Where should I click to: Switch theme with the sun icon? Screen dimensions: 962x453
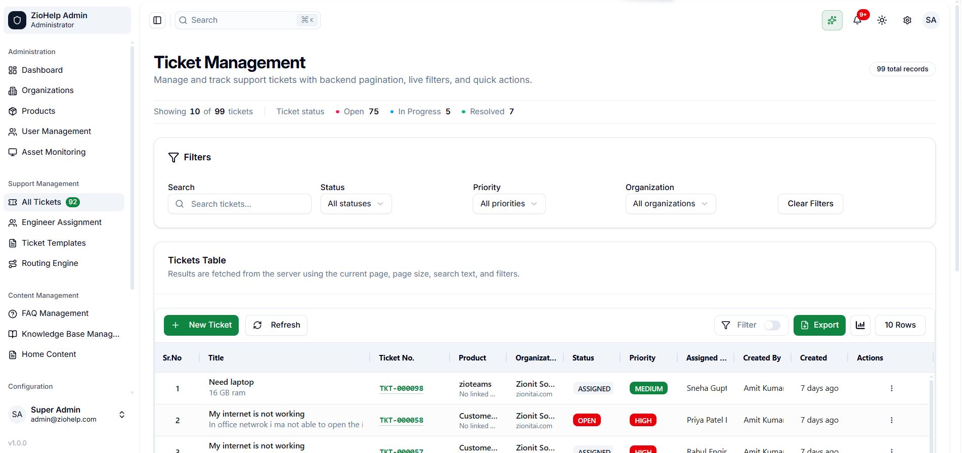coord(882,20)
